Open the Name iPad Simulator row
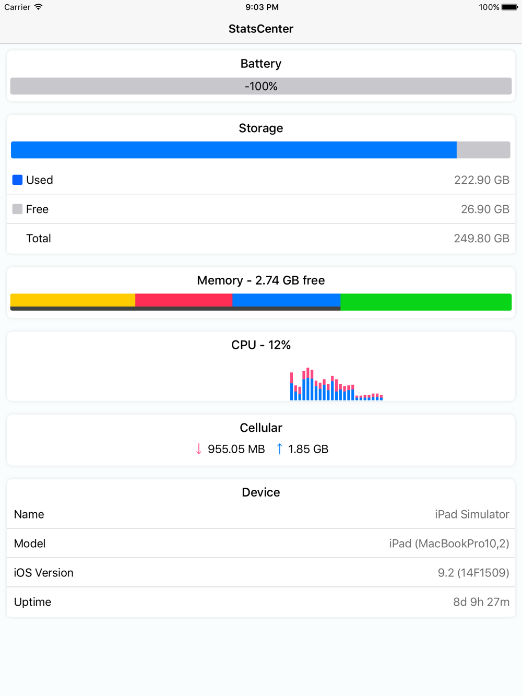Screen dimensions: 522x696 click(261, 514)
